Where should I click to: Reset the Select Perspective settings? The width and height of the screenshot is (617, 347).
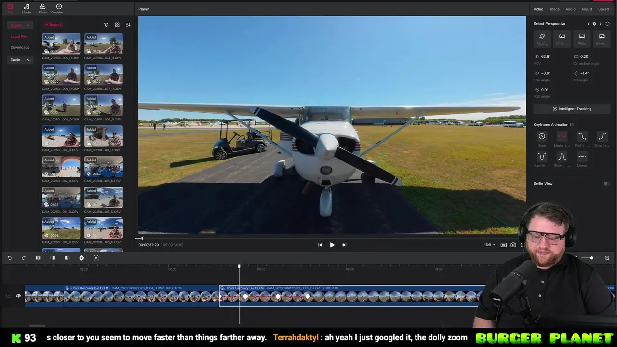tap(607, 24)
